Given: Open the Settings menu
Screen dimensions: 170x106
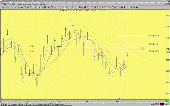Looking at the screenshot, I should coord(19,4).
